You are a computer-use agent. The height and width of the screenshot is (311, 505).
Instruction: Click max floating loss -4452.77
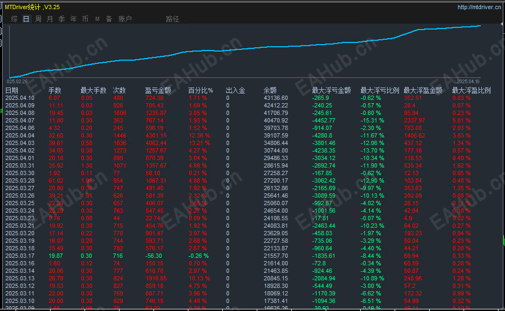[324, 120]
